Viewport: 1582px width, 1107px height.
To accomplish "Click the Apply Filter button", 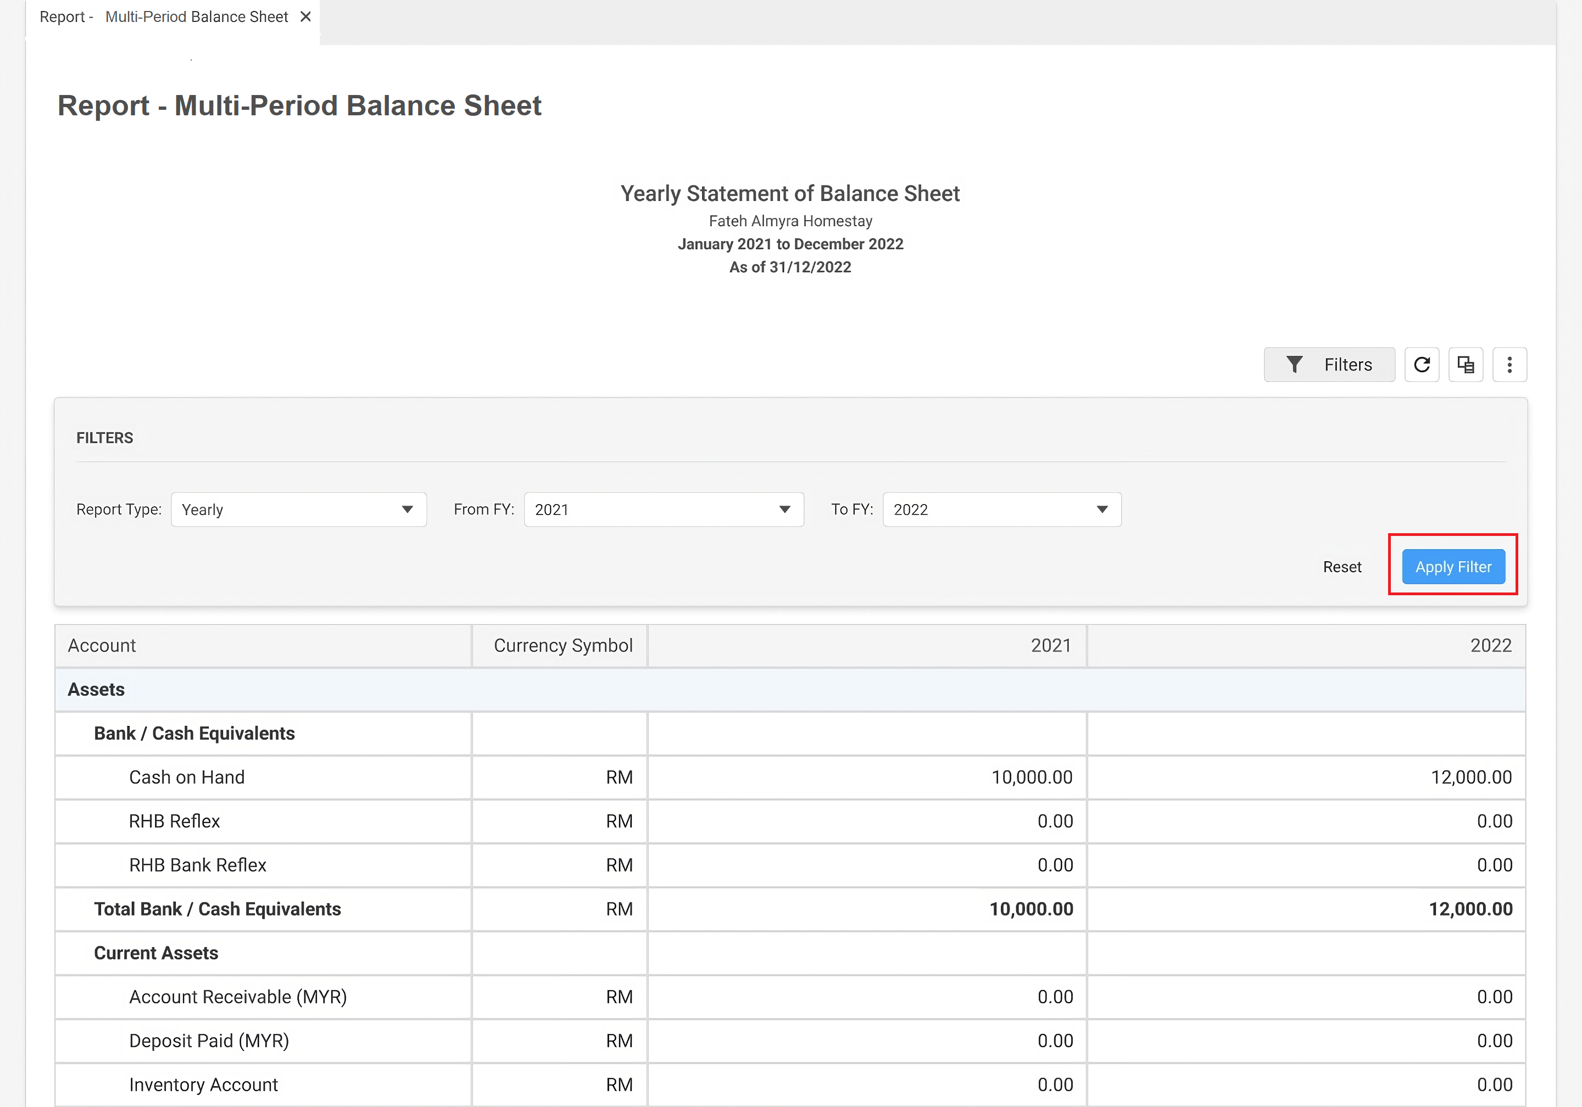I will [1453, 566].
